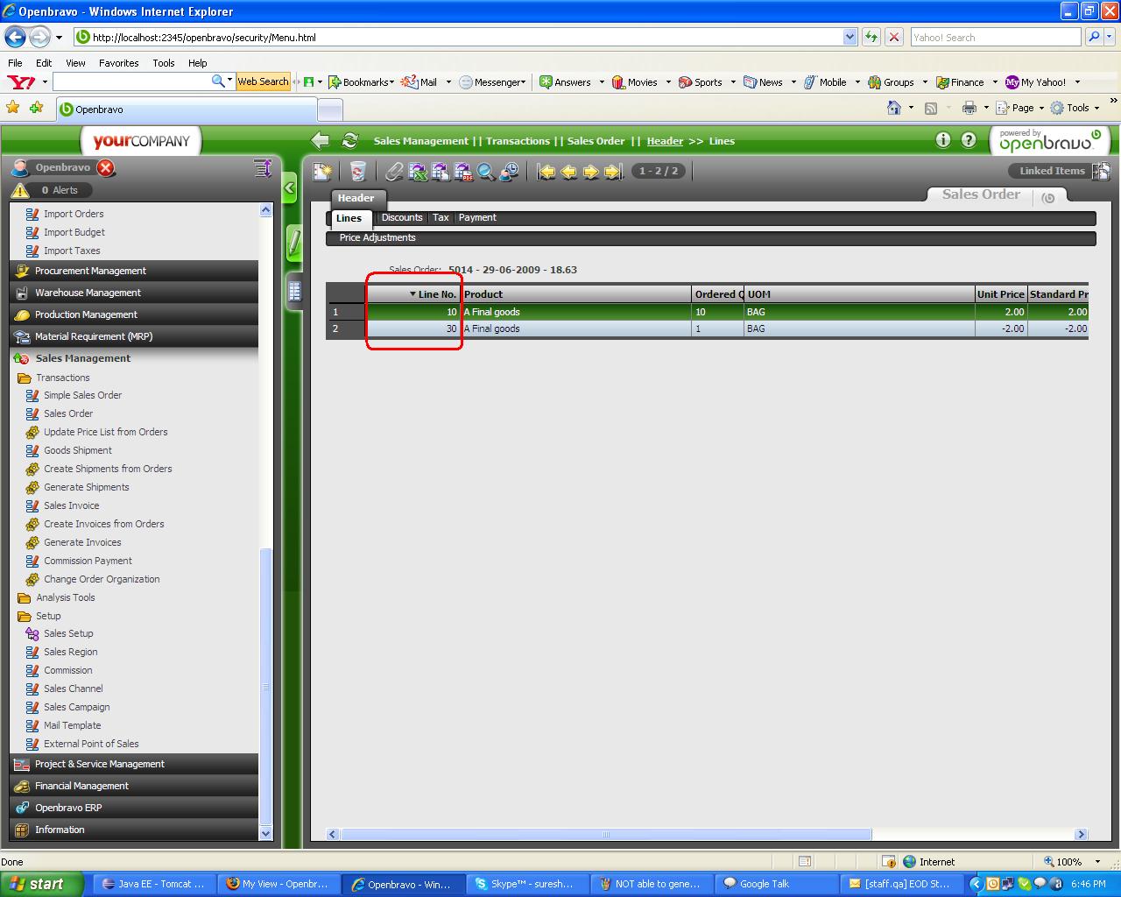Click the browser Back button
The height and width of the screenshot is (897, 1121).
15,37
